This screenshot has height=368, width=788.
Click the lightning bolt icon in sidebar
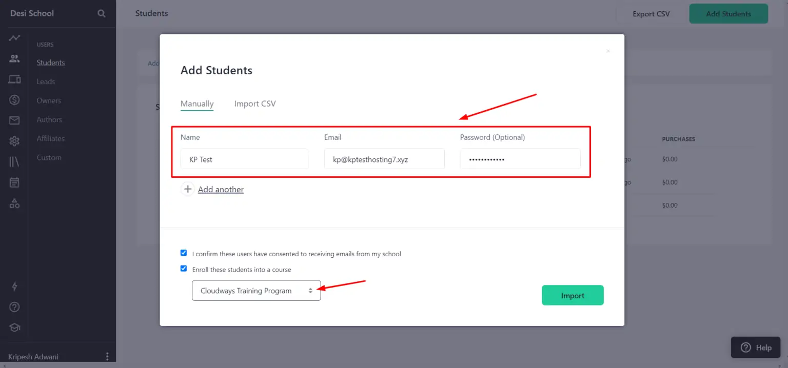[x=14, y=287]
